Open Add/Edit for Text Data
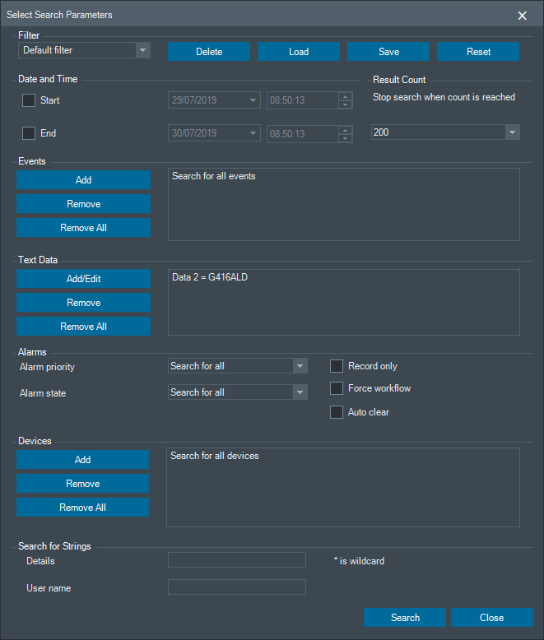Screen dimensions: 544x640 pos(83,279)
